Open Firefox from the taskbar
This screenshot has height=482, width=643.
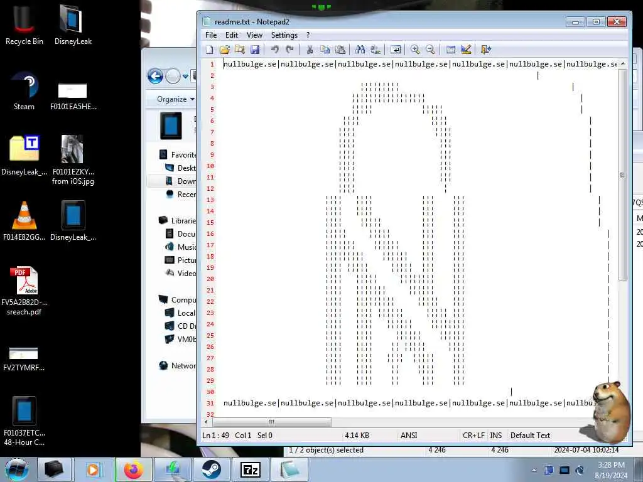134,469
